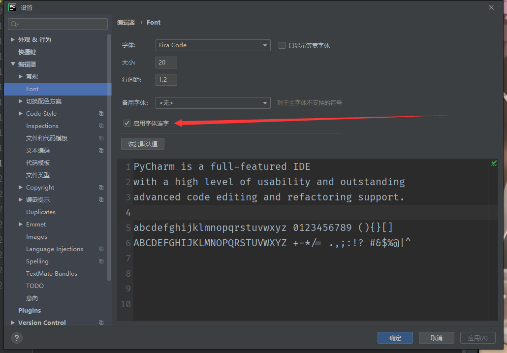This screenshot has height=353, width=507.
Task: Expand the Emmet node
Action: click(x=20, y=225)
